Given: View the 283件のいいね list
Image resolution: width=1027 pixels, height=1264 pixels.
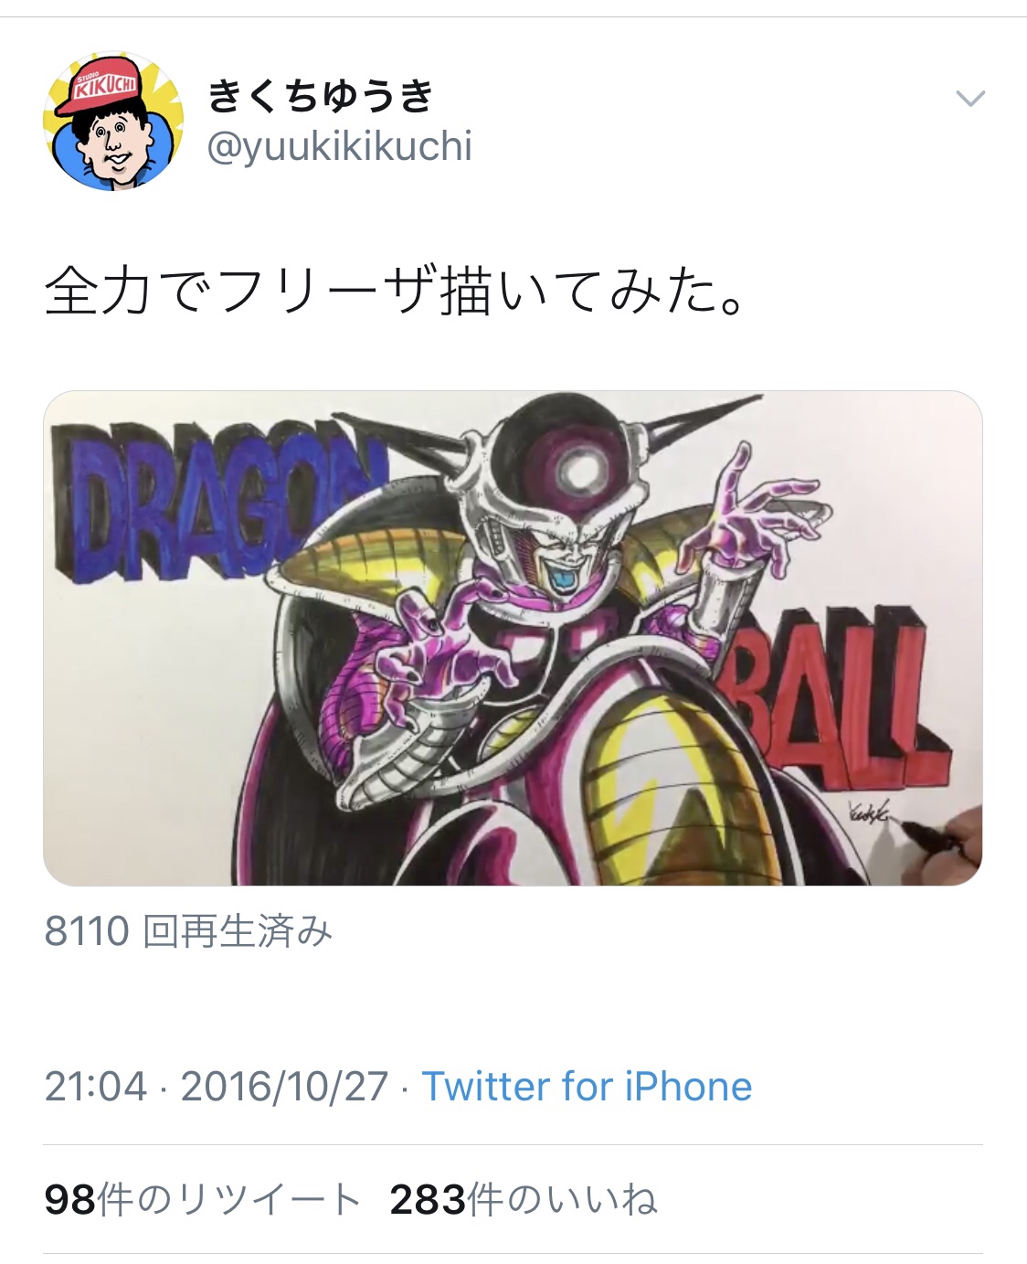Looking at the screenshot, I should click(x=524, y=1199).
